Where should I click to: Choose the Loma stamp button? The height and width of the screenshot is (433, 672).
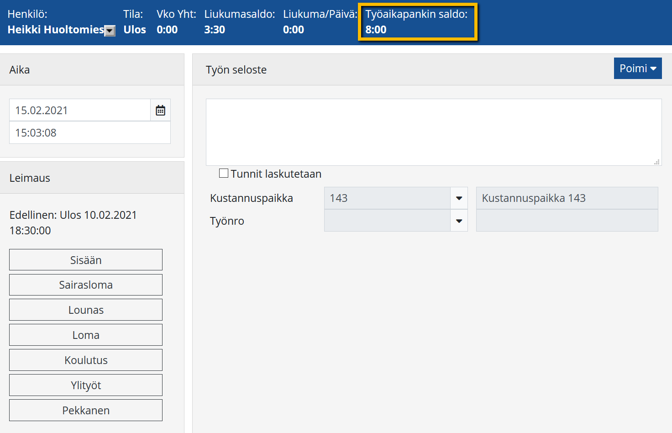[86, 335]
